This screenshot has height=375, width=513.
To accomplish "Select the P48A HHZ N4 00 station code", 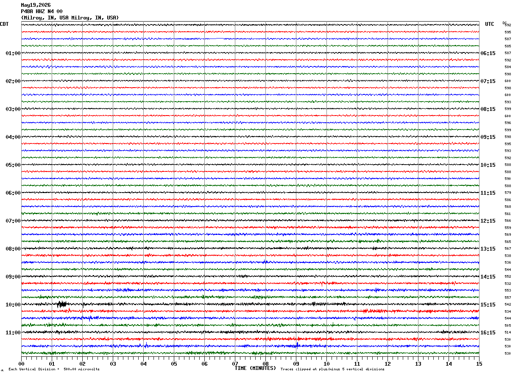I will point(42,11).
